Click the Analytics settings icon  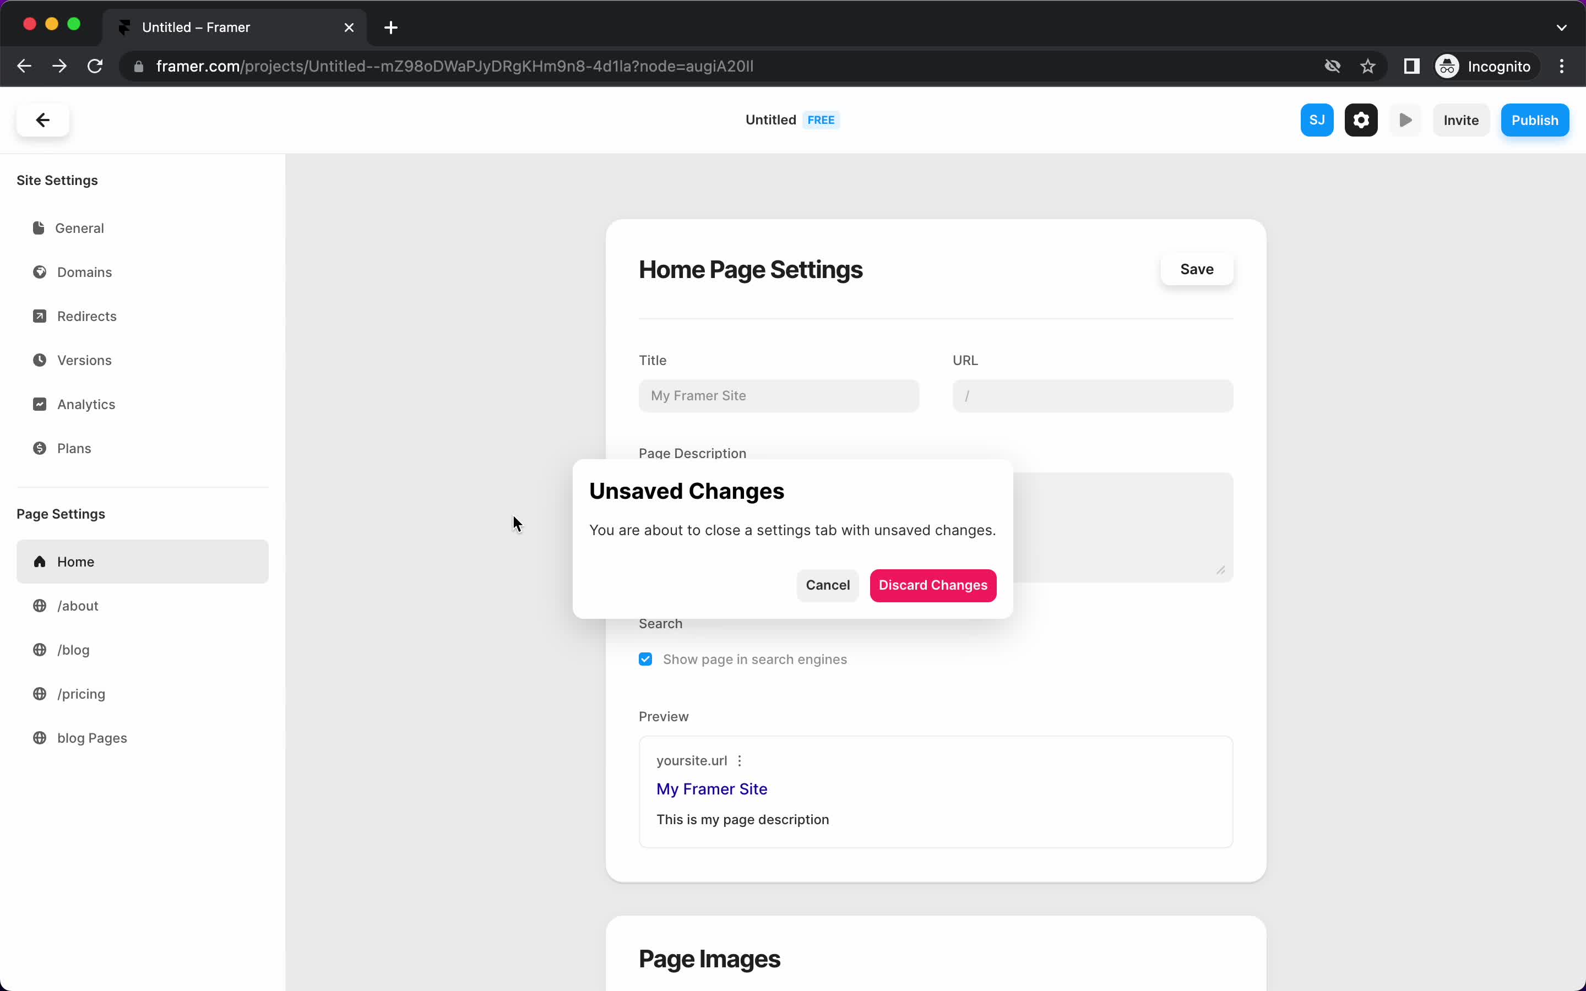click(x=39, y=404)
